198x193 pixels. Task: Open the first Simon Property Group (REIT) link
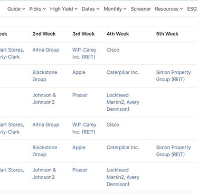[x=173, y=76]
